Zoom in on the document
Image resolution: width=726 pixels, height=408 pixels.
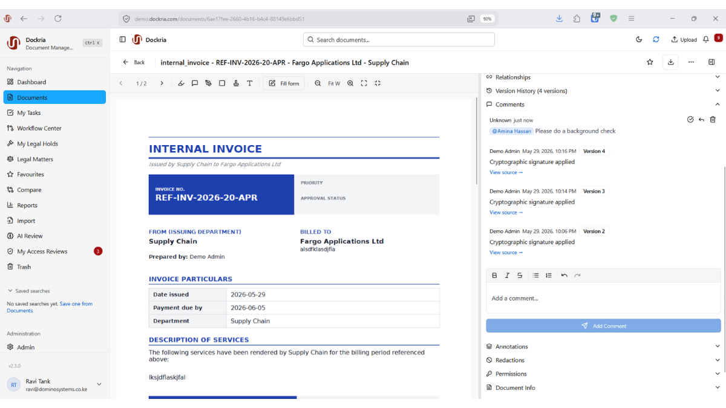coord(350,83)
